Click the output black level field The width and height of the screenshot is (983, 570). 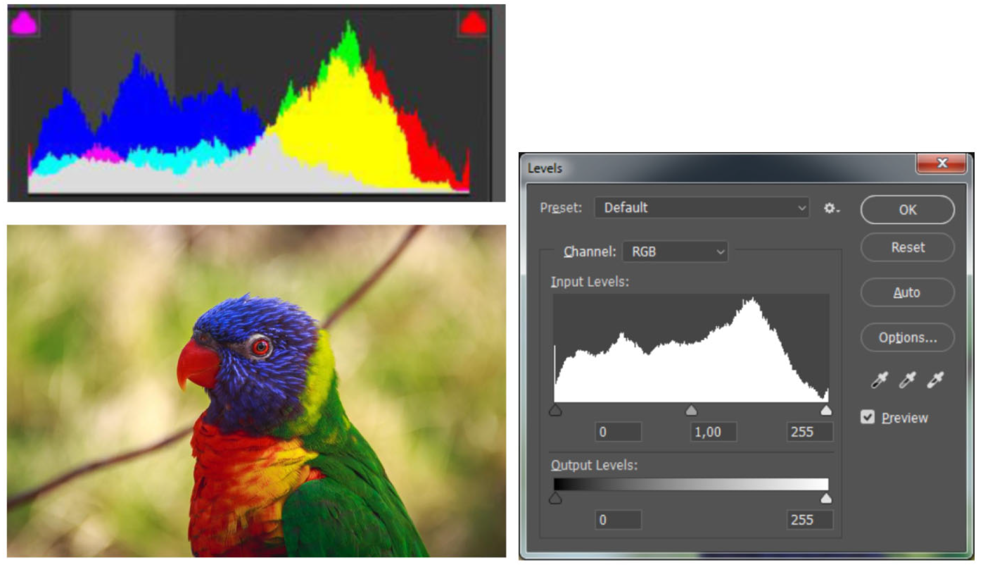[618, 520]
